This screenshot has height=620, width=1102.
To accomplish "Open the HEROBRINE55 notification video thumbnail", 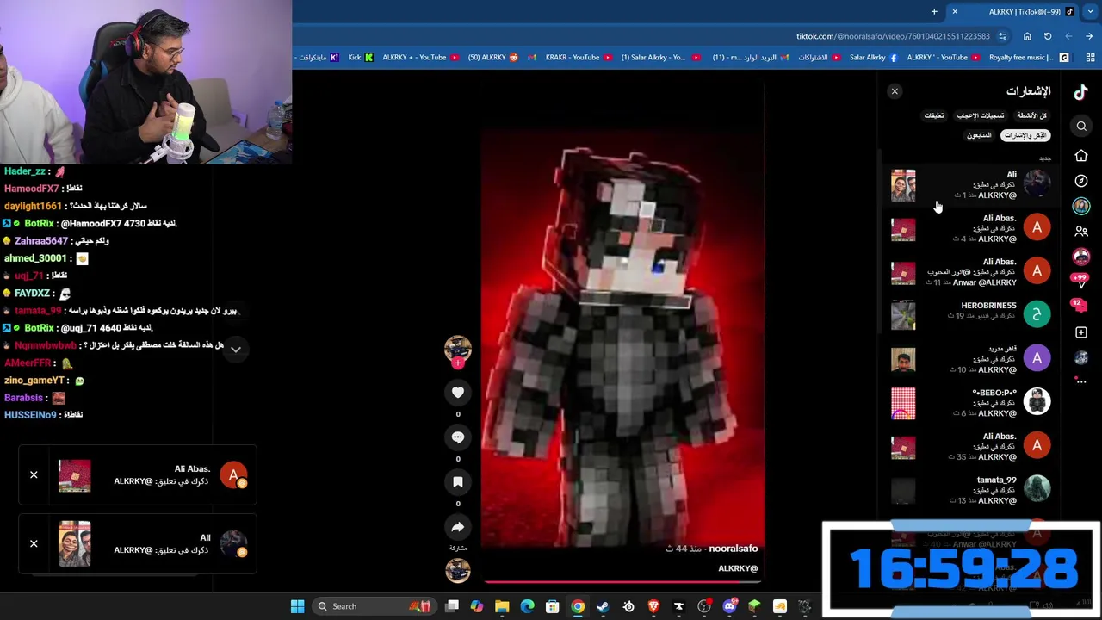I will point(903,316).
